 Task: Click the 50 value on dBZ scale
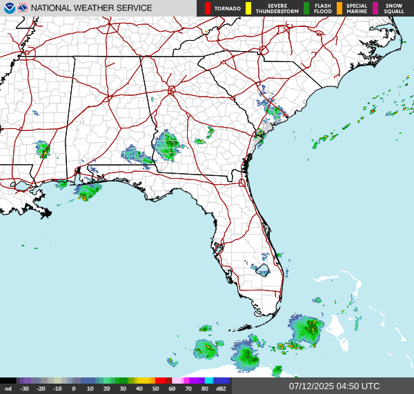click(x=155, y=388)
